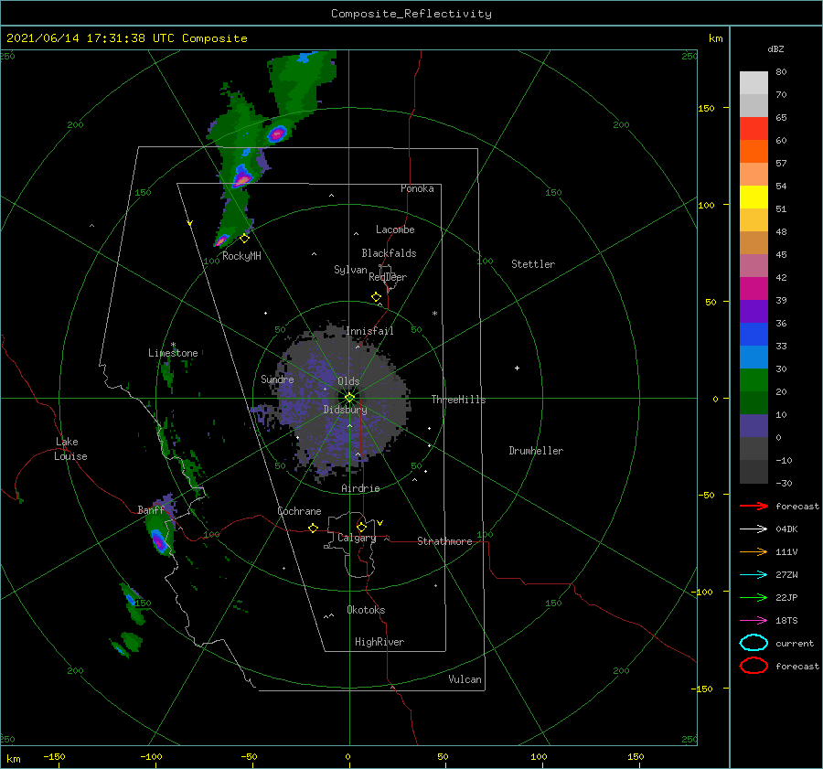Click the current legend text
This screenshot has height=769, width=823.
[795, 643]
